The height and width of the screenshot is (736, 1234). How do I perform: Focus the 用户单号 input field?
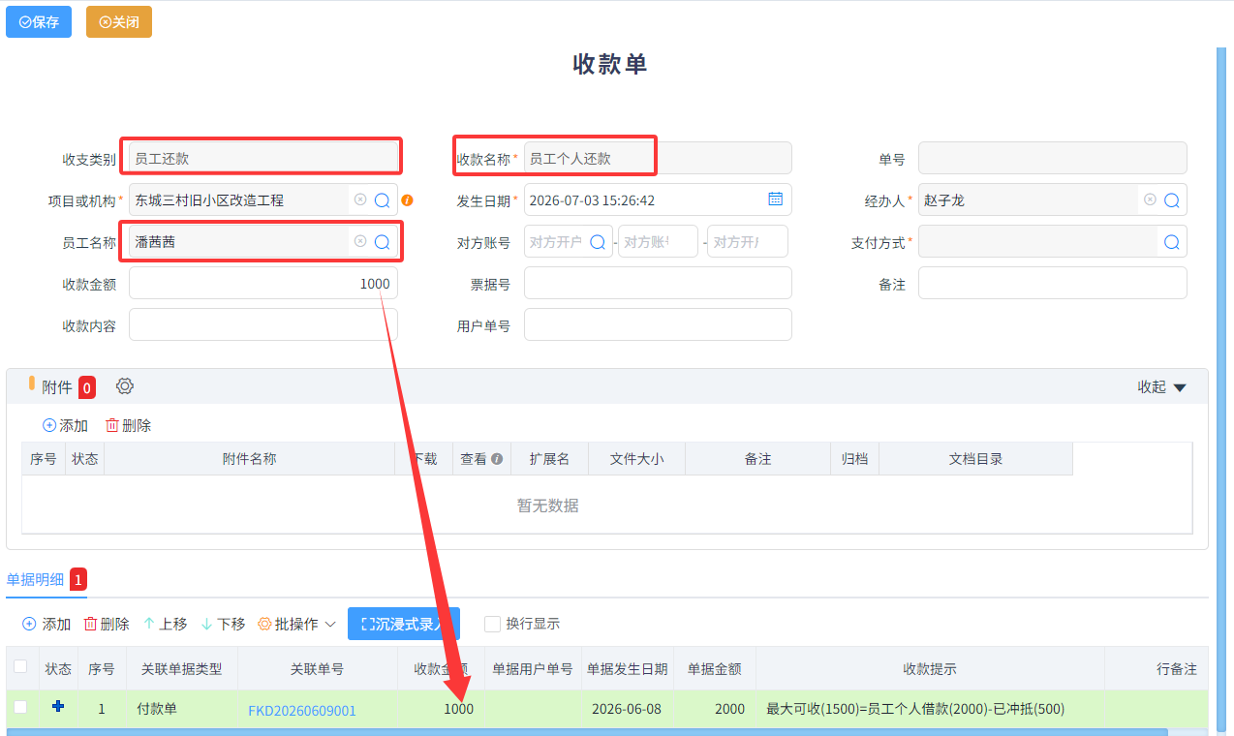point(658,325)
